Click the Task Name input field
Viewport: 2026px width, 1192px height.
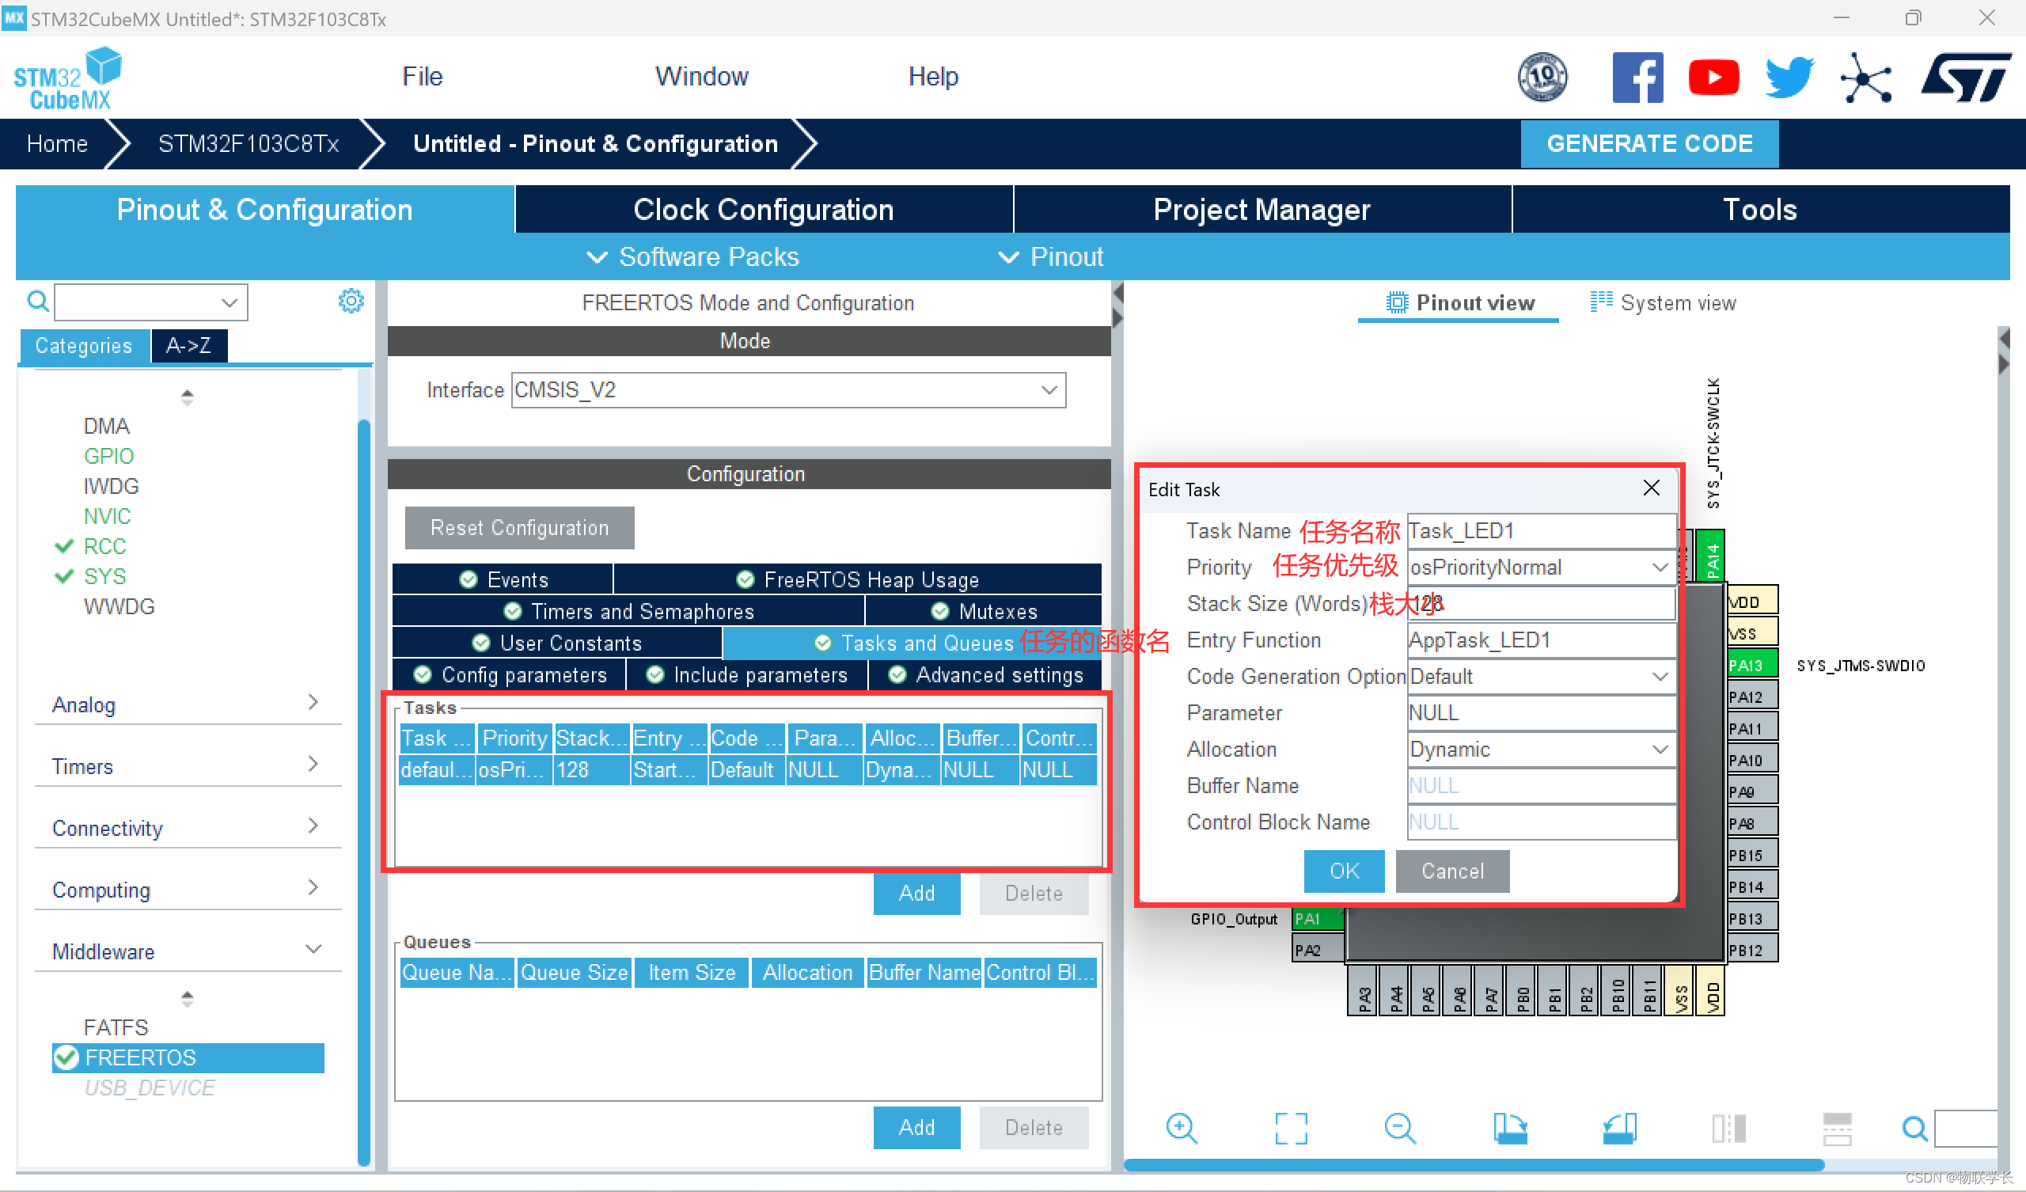pyautogui.click(x=1540, y=531)
